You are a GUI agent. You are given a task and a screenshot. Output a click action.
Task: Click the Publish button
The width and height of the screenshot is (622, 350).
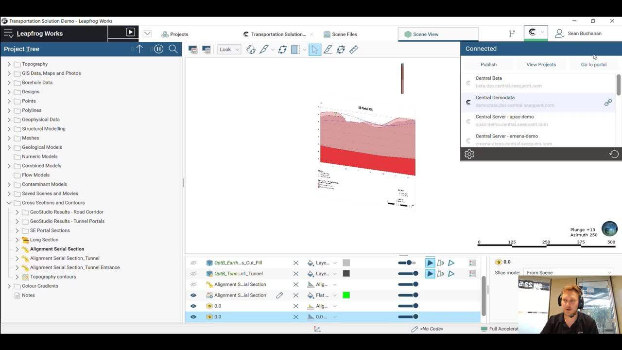(x=488, y=64)
